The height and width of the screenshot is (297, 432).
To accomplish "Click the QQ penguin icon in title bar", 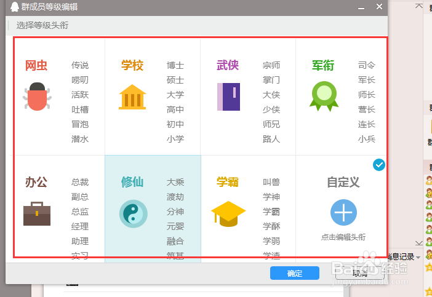I will point(14,7).
